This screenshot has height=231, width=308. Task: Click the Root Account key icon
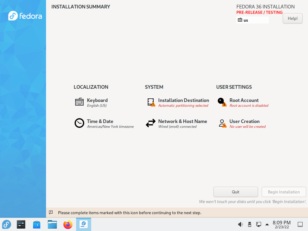(222, 102)
